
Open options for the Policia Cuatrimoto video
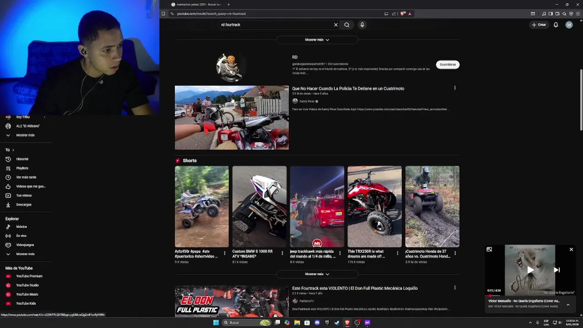click(455, 88)
